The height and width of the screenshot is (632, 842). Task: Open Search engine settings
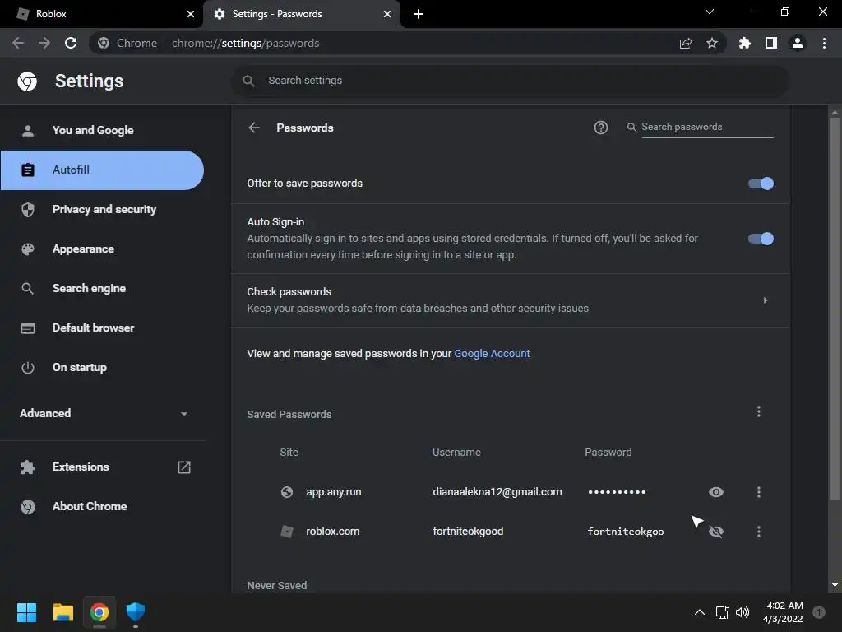(102, 289)
